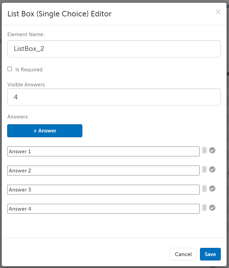Image resolution: width=229 pixels, height=268 pixels.
Task: Mark Answer 2 as default with checkmark
Action: pos(212,169)
